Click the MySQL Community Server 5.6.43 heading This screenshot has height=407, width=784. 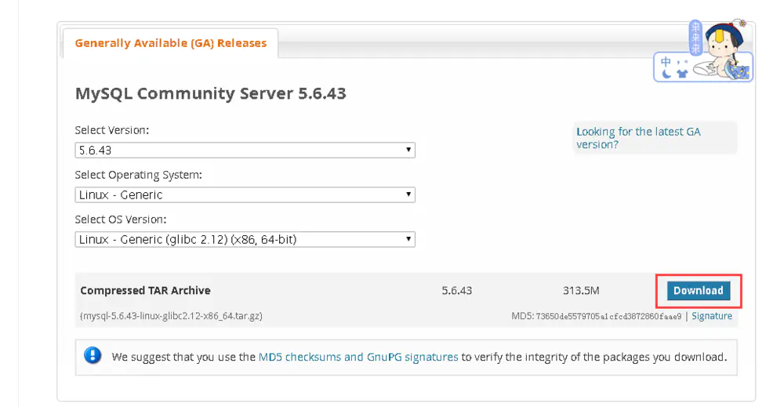[x=210, y=93]
